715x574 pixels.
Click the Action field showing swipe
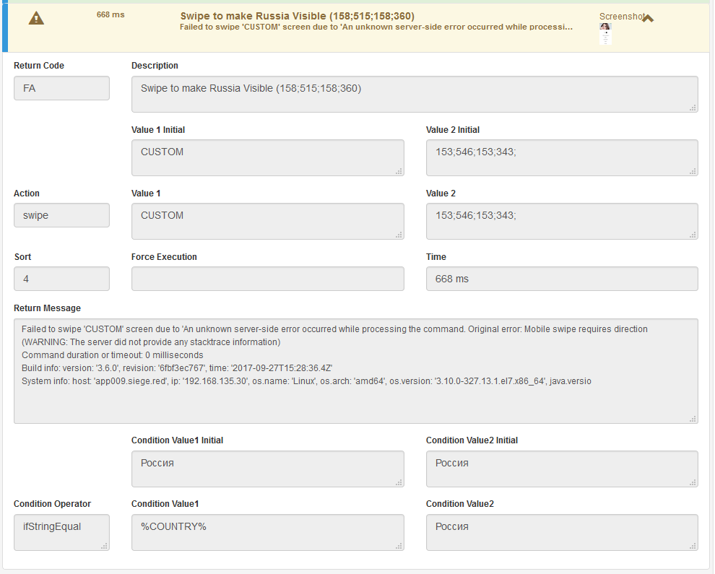click(x=61, y=215)
